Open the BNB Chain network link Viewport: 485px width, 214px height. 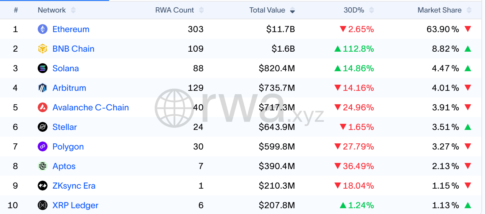pos(73,49)
